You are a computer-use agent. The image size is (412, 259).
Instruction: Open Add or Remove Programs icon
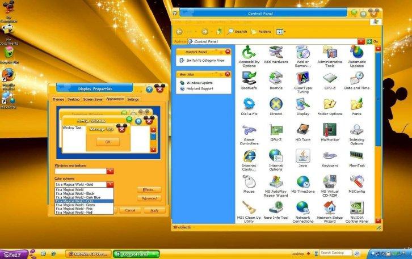[302, 56]
